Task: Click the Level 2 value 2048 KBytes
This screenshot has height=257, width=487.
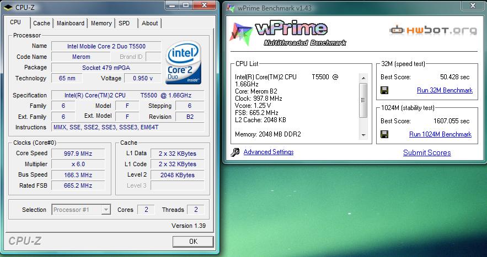Action: [x=178, y=175]
